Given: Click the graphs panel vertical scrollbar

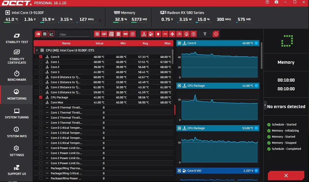Looking at the screenshot, I should click(x=262, y=56).
